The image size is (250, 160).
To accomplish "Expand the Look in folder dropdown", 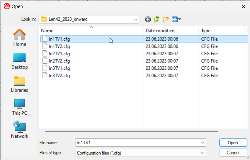I will (x=135, y=19).
